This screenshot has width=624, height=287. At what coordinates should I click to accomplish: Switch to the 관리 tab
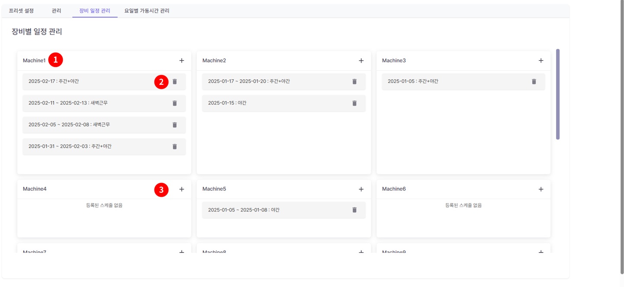pos(56,11)
